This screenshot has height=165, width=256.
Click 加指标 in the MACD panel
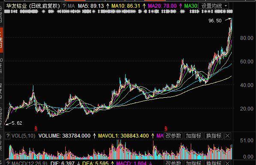[x=194, y=163]
